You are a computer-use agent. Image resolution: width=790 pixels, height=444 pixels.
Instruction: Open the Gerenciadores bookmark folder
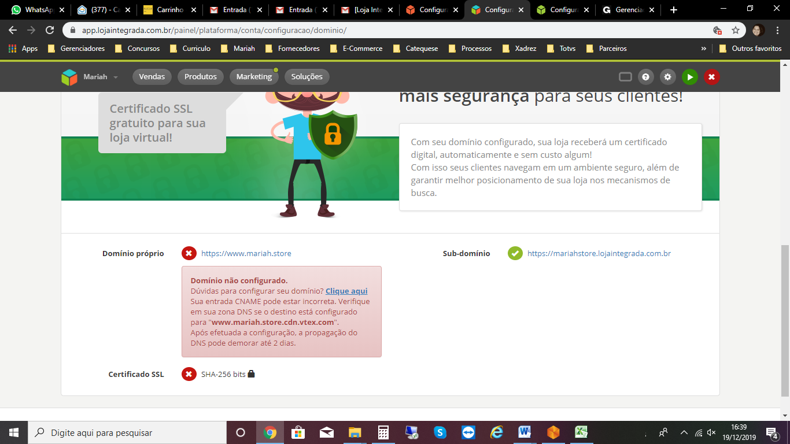[x=76, y=49]
